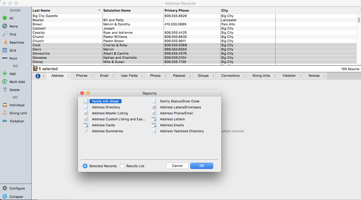Viewport: 361px width, 200px height.
Task: Click the Print printer icon
Action: (5, 59)
